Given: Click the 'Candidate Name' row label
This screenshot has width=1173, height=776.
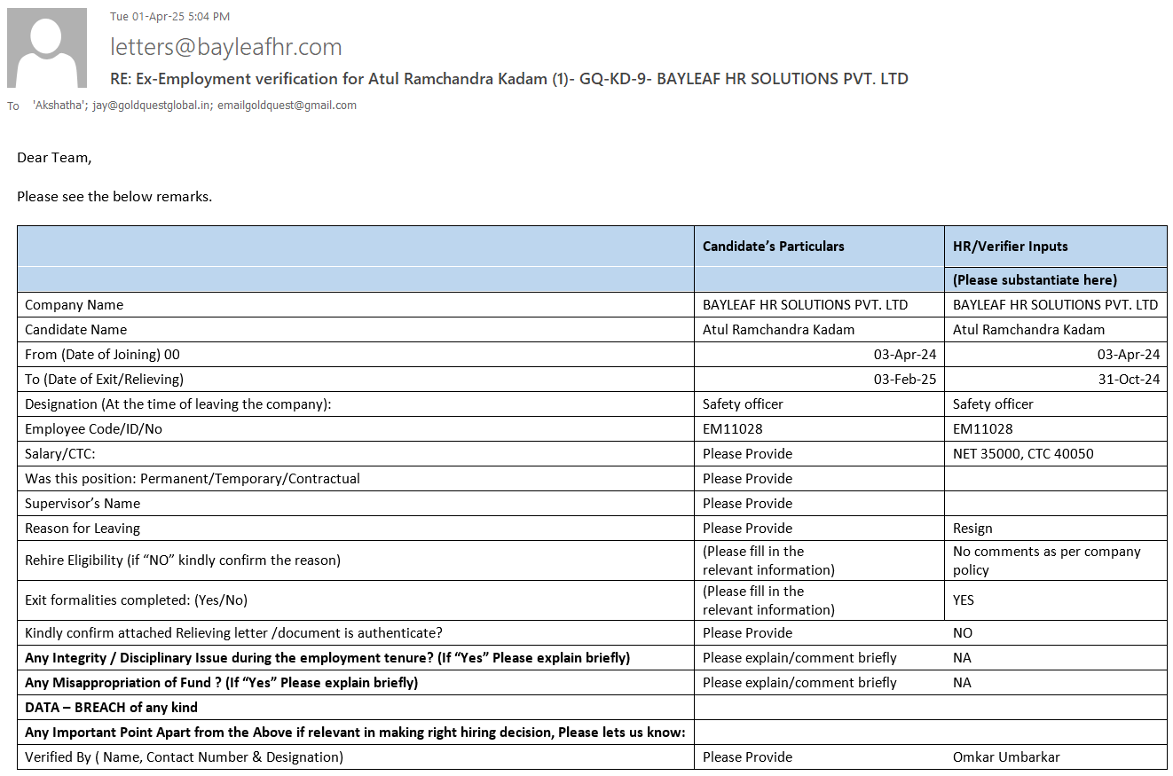Looking at the screenshot, I should click(76, 330).
